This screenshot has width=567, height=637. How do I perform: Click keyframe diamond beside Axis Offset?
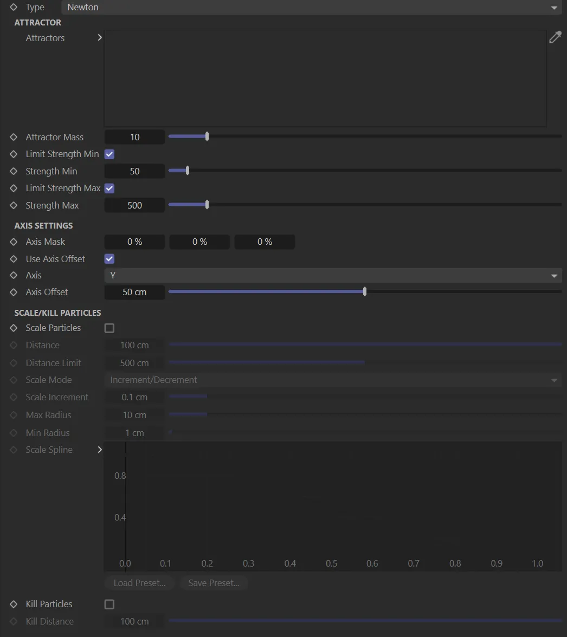[x=14, y=292]
